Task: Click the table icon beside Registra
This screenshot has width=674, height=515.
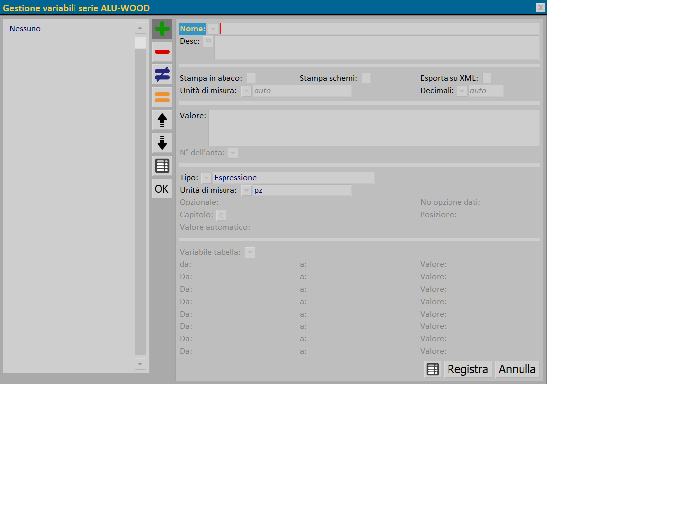Action: [x=433, y=369]
